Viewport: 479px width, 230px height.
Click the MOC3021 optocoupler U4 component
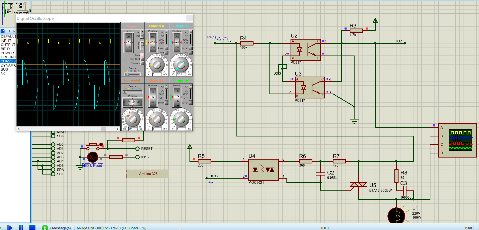coord(263,170)
